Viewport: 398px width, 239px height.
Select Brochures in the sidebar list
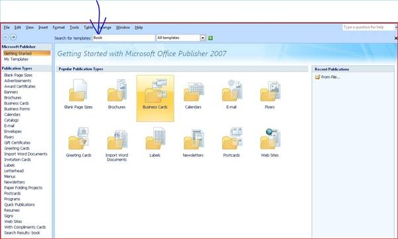13,97
